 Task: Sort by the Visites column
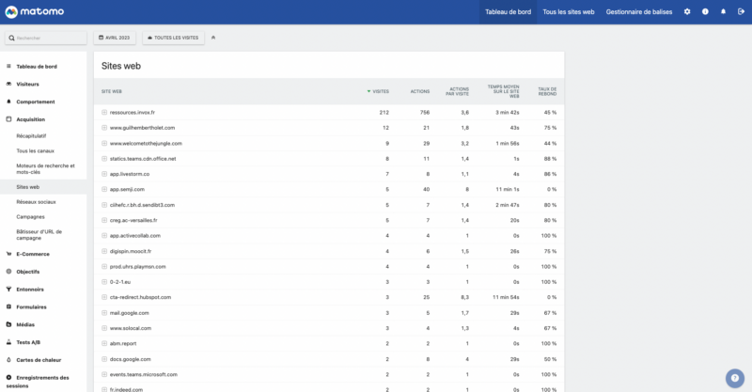click(379, 91)
